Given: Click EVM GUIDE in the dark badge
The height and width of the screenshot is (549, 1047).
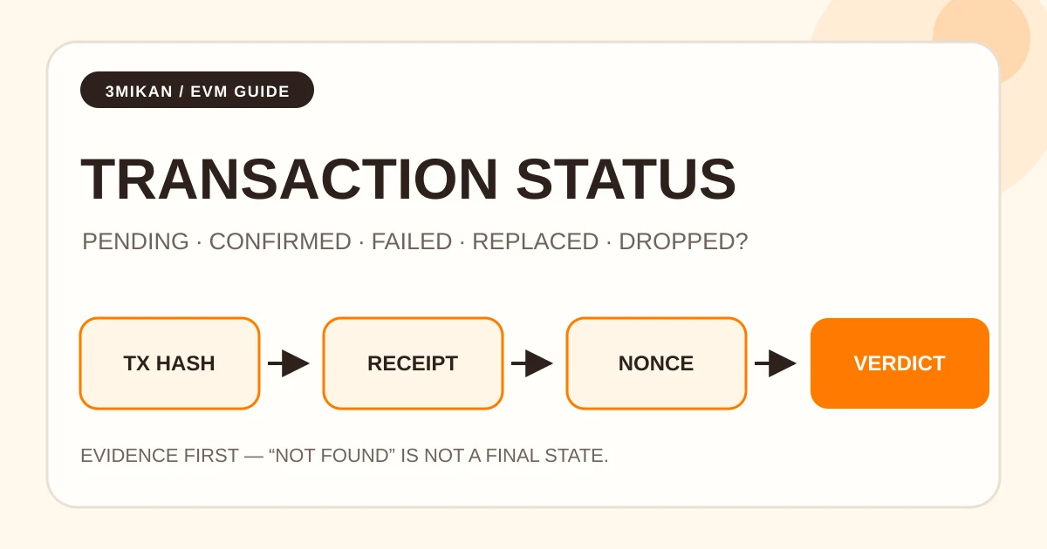Looking at the screenshot, I should (240, 91).
